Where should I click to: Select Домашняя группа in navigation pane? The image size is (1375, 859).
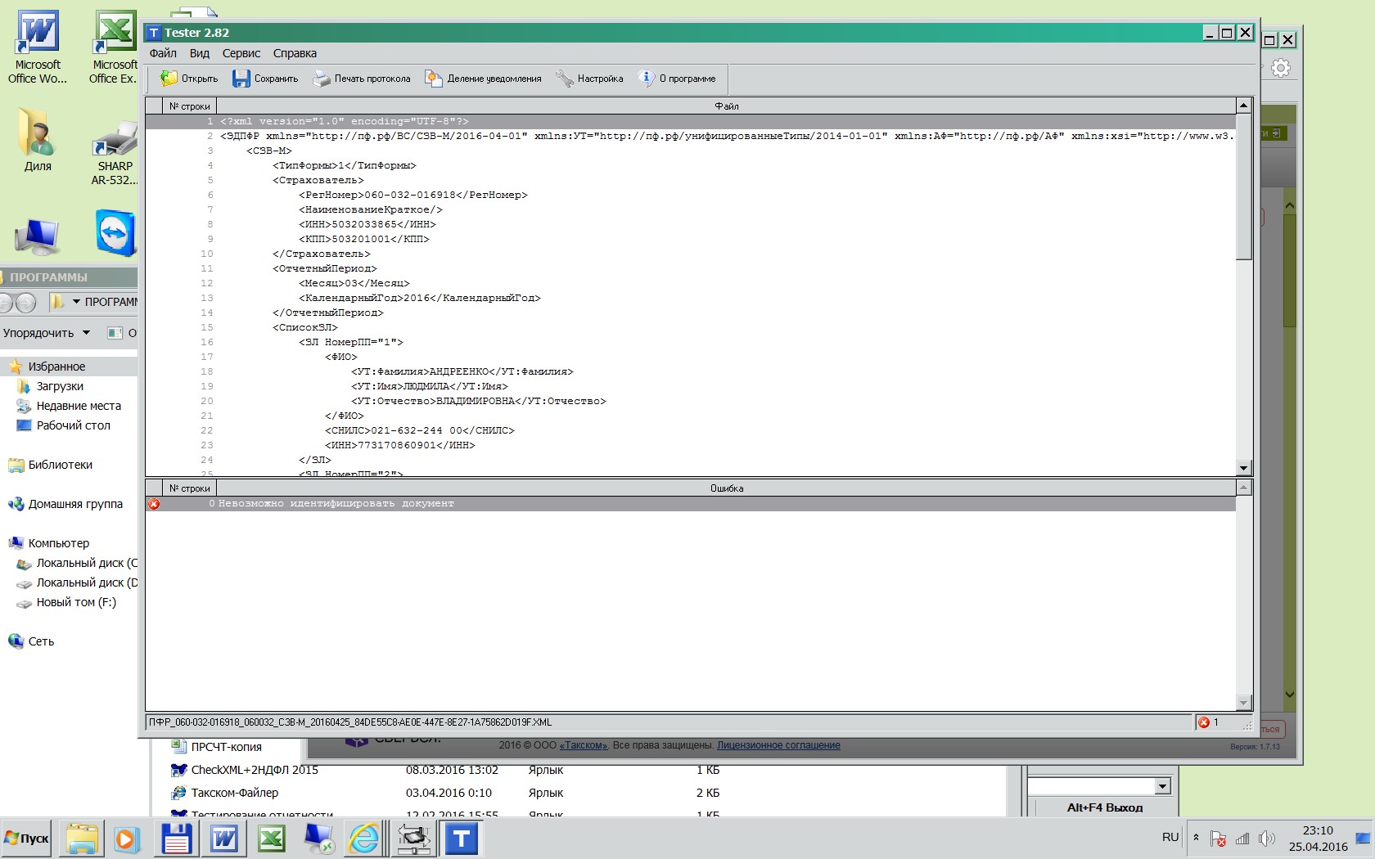pos(75,504)
